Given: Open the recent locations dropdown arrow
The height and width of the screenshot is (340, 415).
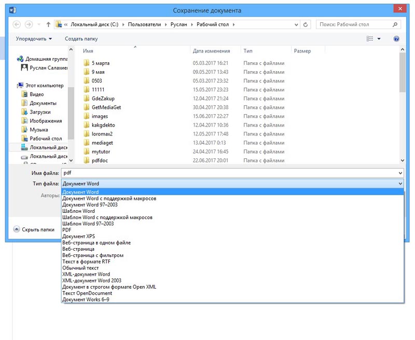Looking at the screenshot, I should [x=38, y=24].
